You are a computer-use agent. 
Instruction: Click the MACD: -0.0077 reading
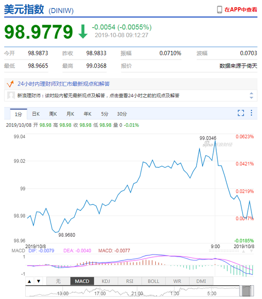click(x=114, y=250)
